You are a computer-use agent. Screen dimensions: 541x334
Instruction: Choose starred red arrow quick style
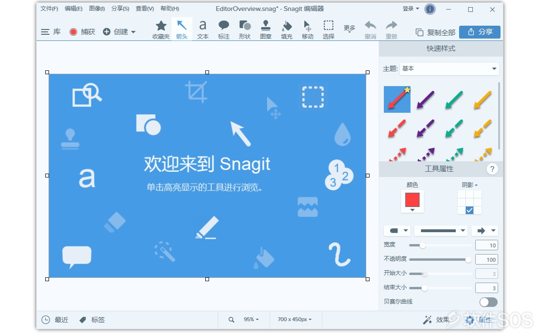pyautogui.click(x=397, y=99)
